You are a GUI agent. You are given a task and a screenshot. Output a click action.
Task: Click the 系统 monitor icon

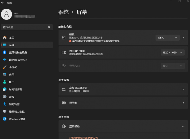click(x=4, y=45)
